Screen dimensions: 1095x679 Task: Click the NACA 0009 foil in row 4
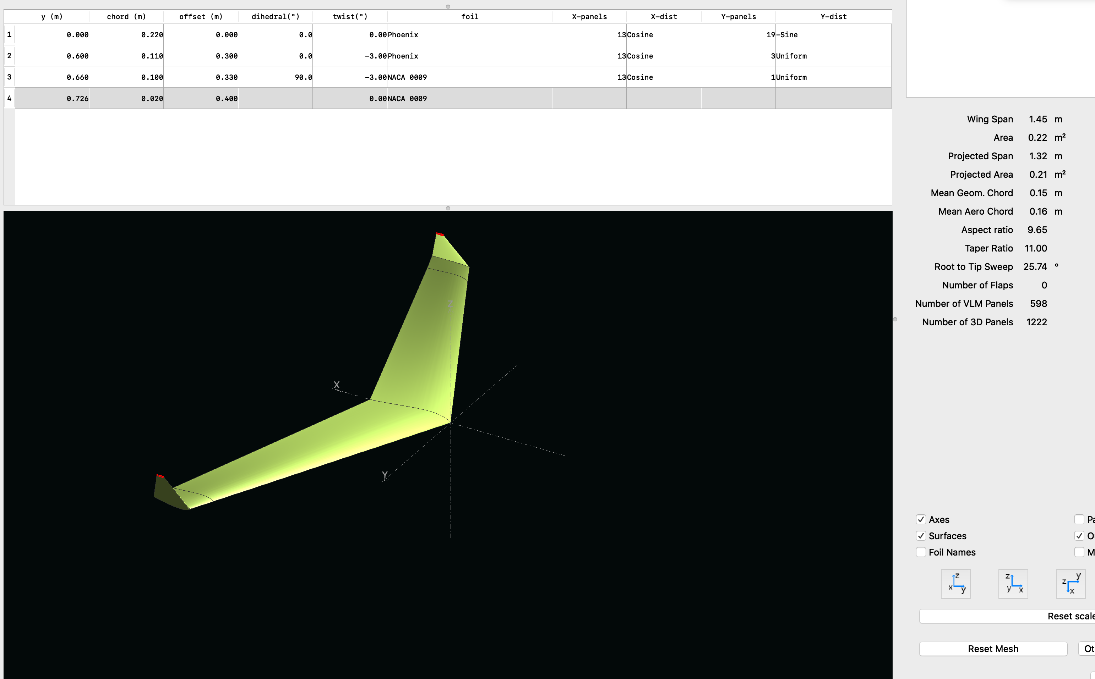[469, 98]
